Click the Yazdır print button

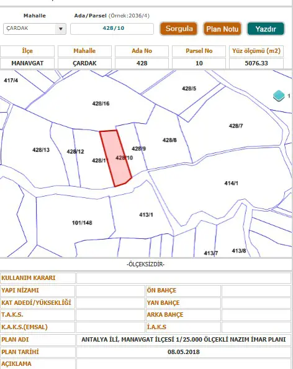[266, 29]
